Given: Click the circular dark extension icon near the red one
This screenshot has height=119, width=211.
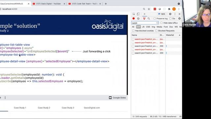Looking at the screenshot, I should point(160,9).
